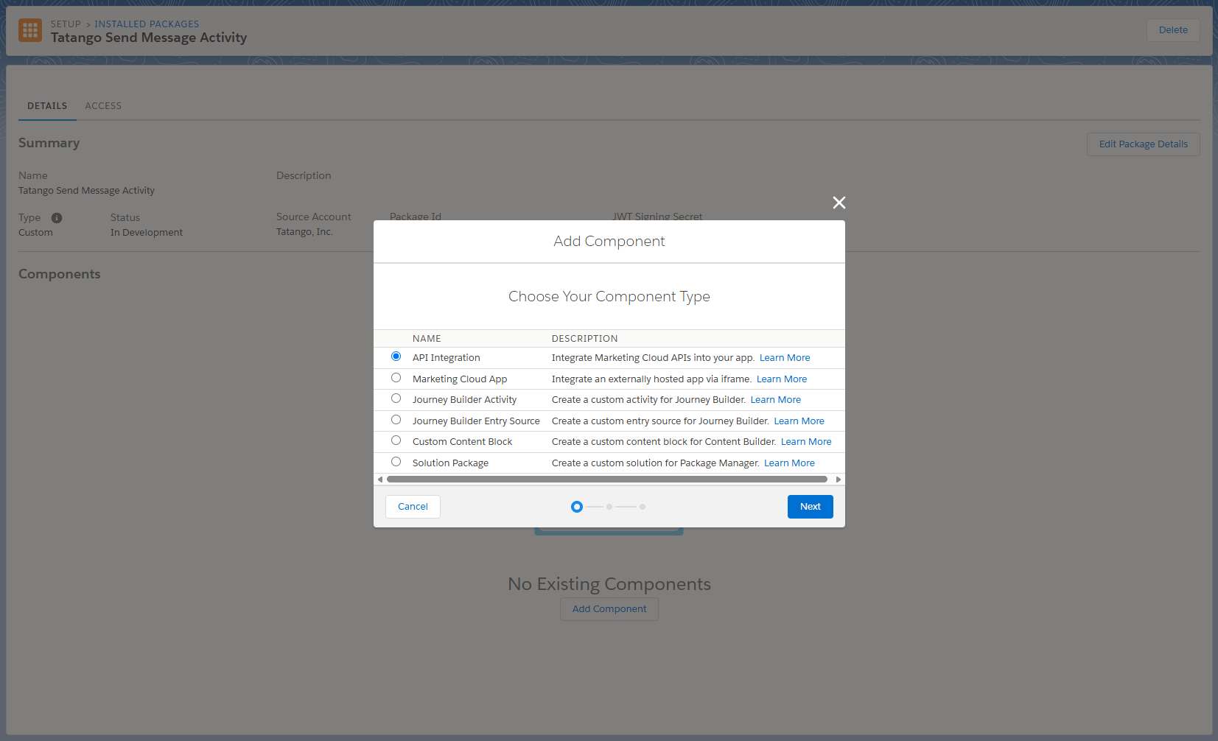Select the API Integration radio button
1218x741 pixels.
click(396, 357)
